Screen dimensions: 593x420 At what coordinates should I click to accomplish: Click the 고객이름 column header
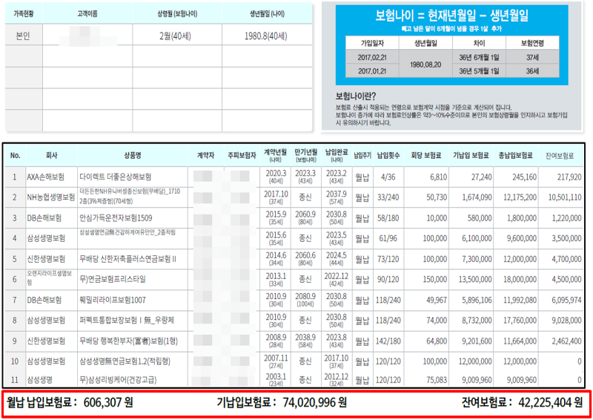click(x=87, y=14)
